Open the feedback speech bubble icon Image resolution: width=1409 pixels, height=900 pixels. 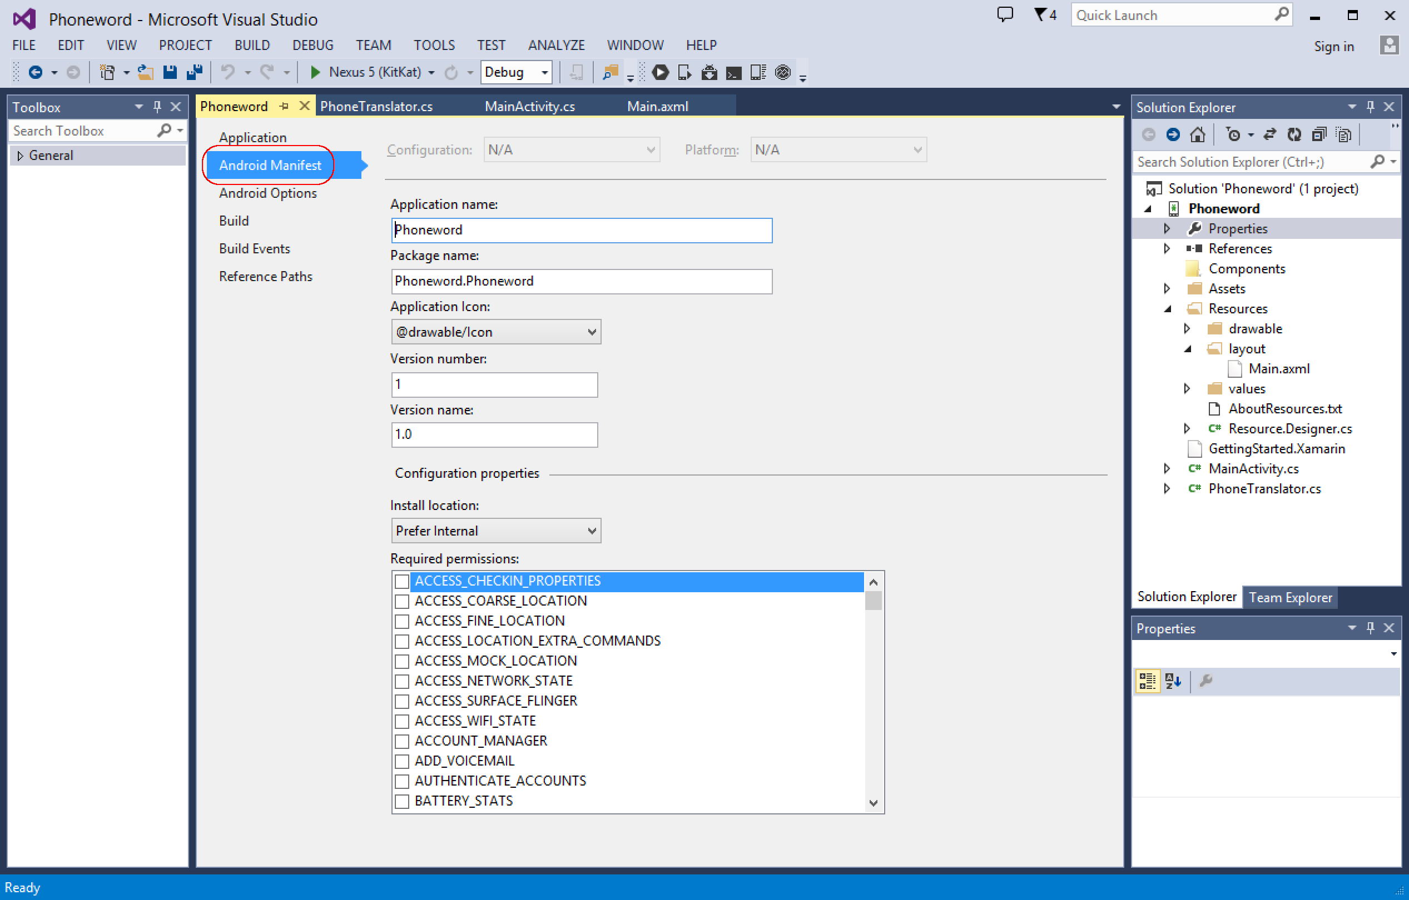pos(1004,14)
